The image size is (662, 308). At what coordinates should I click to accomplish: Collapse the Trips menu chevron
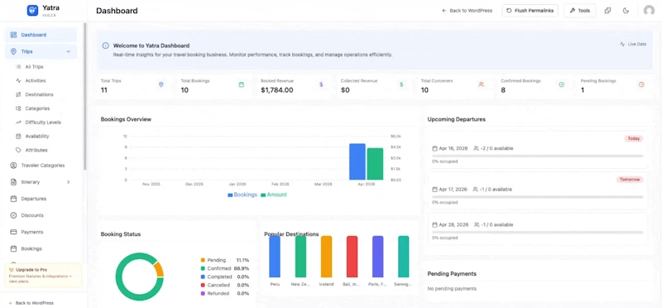[x=69, y=51]
